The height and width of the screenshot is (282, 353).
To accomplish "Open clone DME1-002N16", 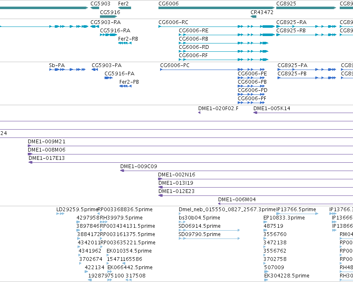I will point(177,175).
